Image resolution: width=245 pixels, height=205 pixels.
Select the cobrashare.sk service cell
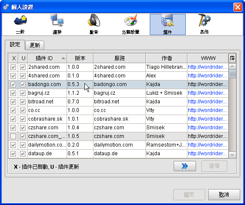click(x=119, y=119)
